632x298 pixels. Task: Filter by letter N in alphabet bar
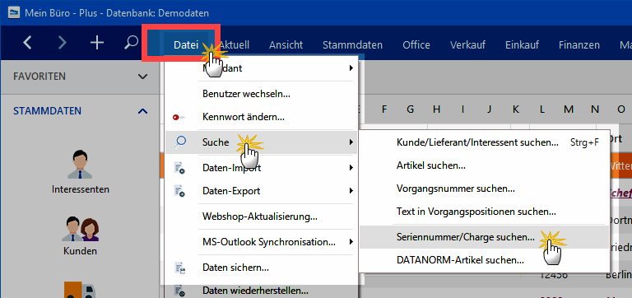coord(595,109)
